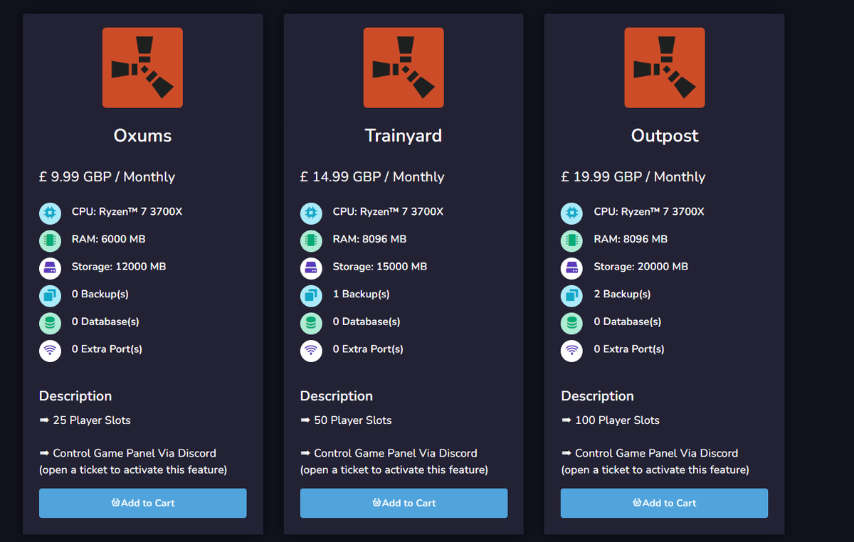The width and height of the screenshot is (854, 542).
Task: Click the database icon in Trainyard plan
Action: pos(311,322)
